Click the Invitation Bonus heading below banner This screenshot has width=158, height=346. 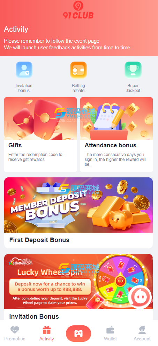[x=34, y=316]
